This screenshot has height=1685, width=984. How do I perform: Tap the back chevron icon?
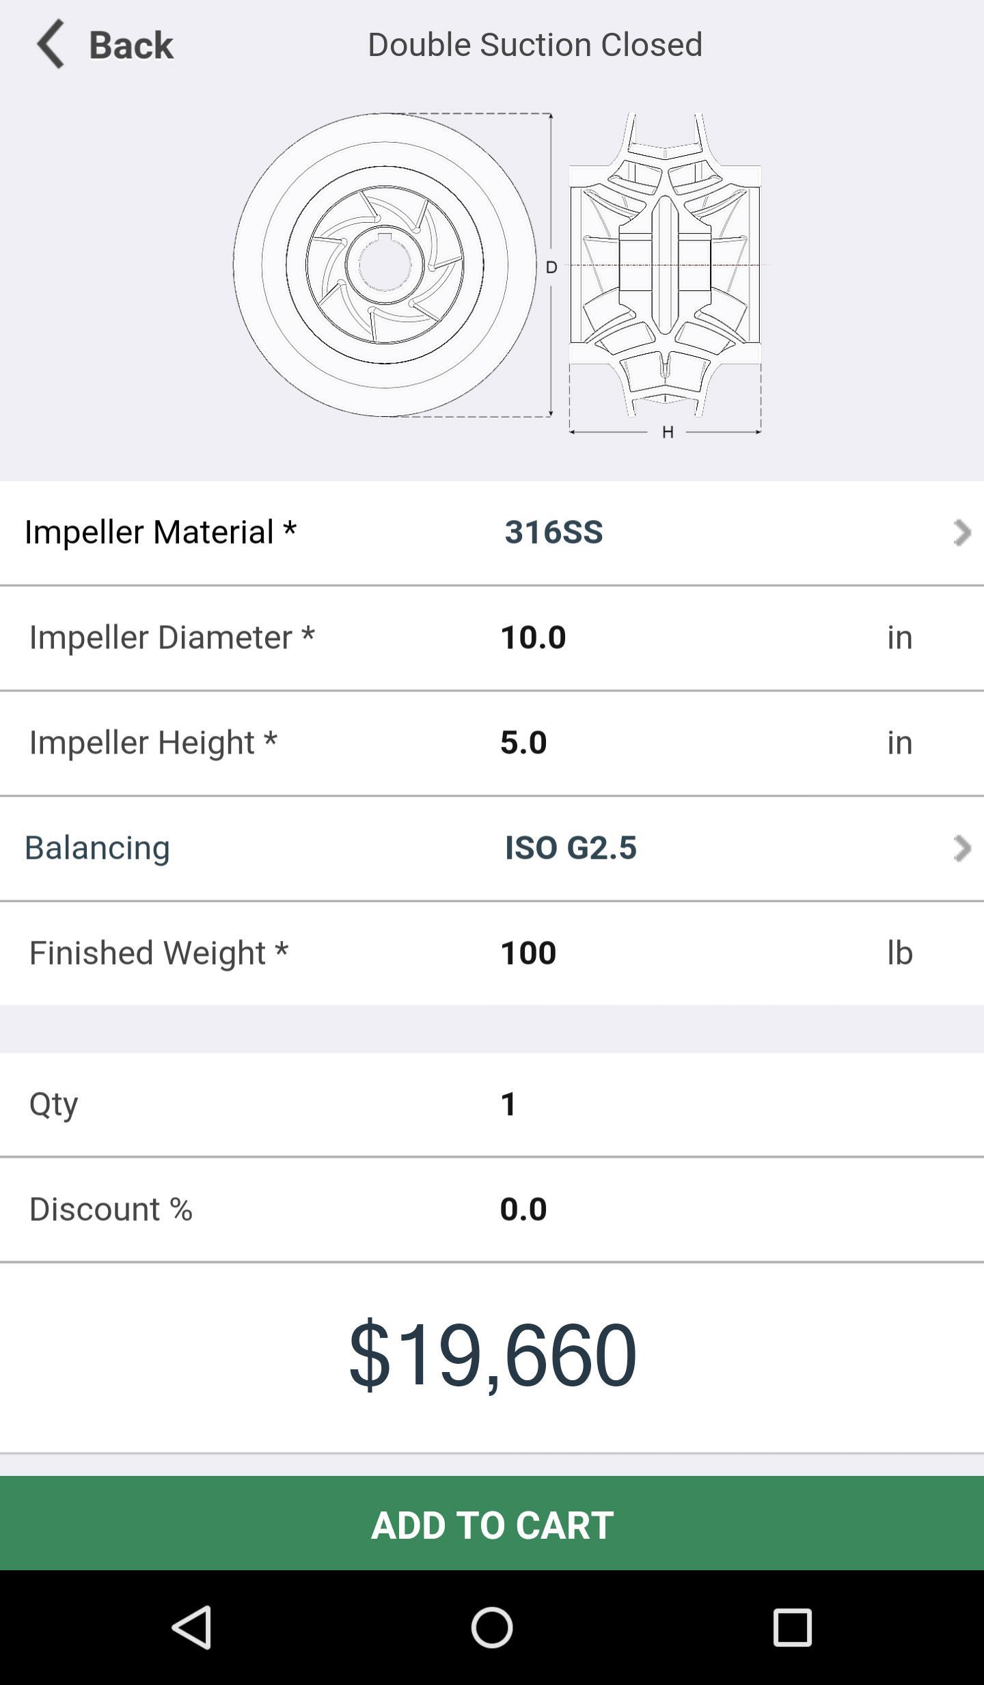pos(51,44)
